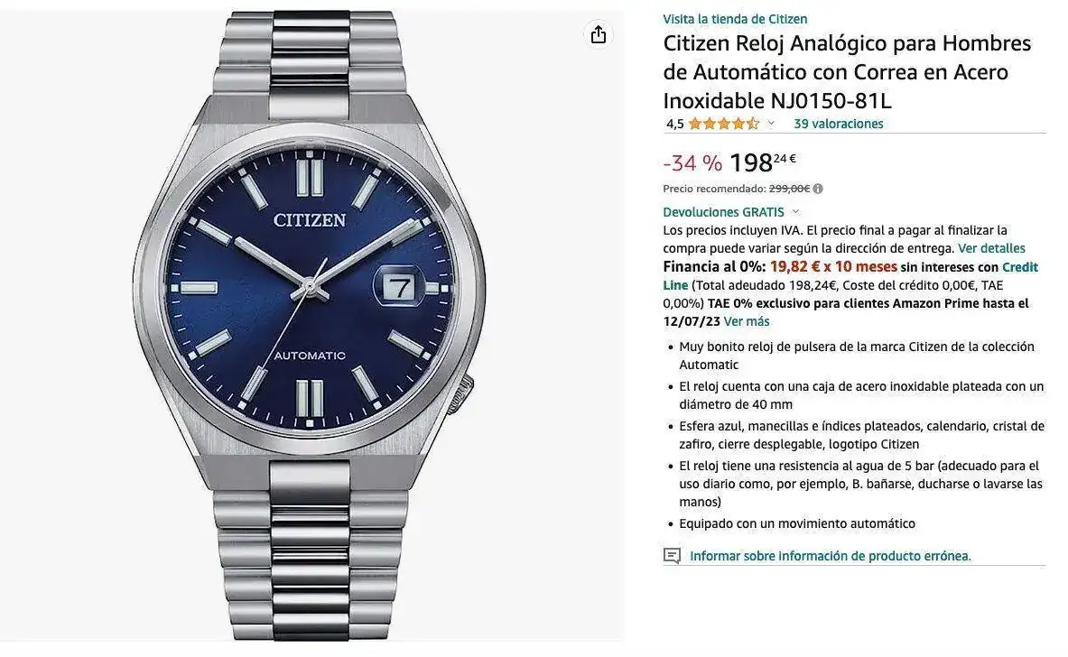
Task: Click the 19,82 € x 10 meses financing text
Action: point(833,267)
